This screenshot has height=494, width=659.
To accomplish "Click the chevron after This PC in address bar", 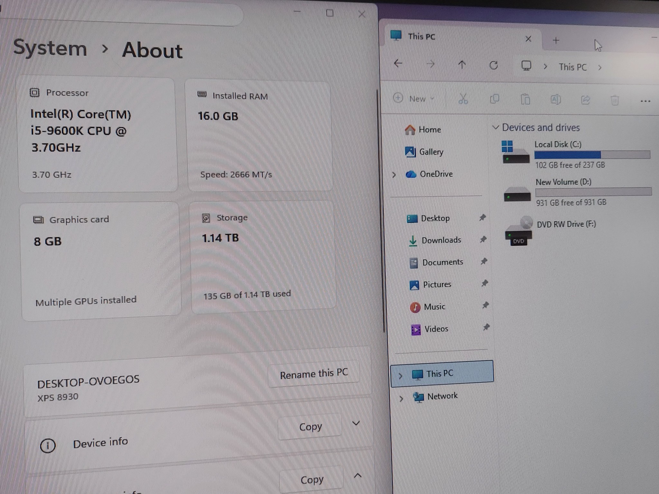I will click(600, 68).
